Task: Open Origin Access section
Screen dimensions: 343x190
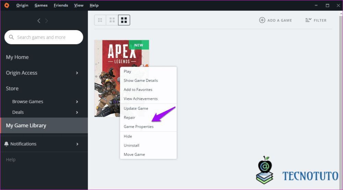Action: coord(22,73)
